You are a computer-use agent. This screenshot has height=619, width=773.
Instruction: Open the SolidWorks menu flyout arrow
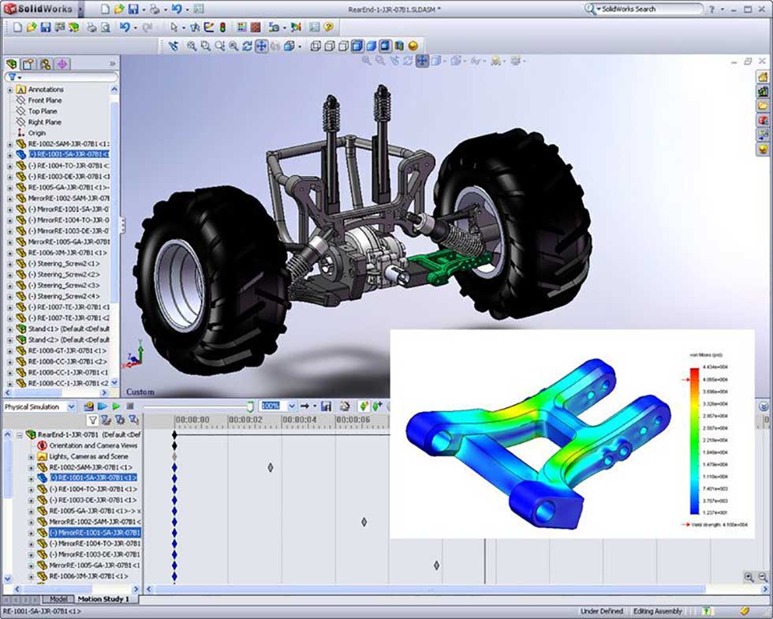80,9
